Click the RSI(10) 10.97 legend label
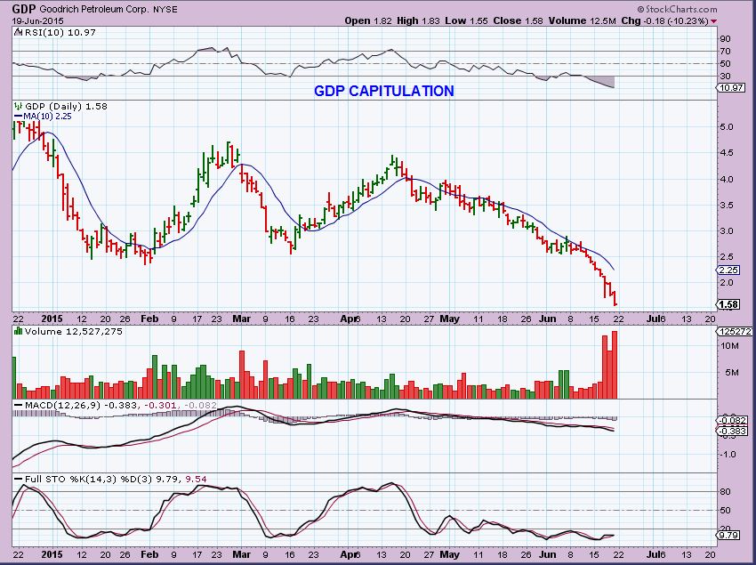Viewport: 756px width, 565px height. [60, 32]
